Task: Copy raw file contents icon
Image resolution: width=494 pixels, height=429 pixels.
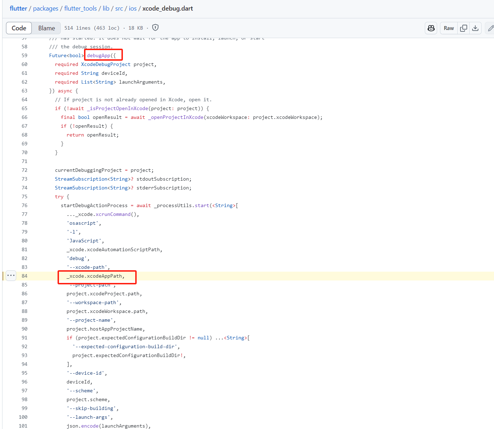Action: pos(464,28)
